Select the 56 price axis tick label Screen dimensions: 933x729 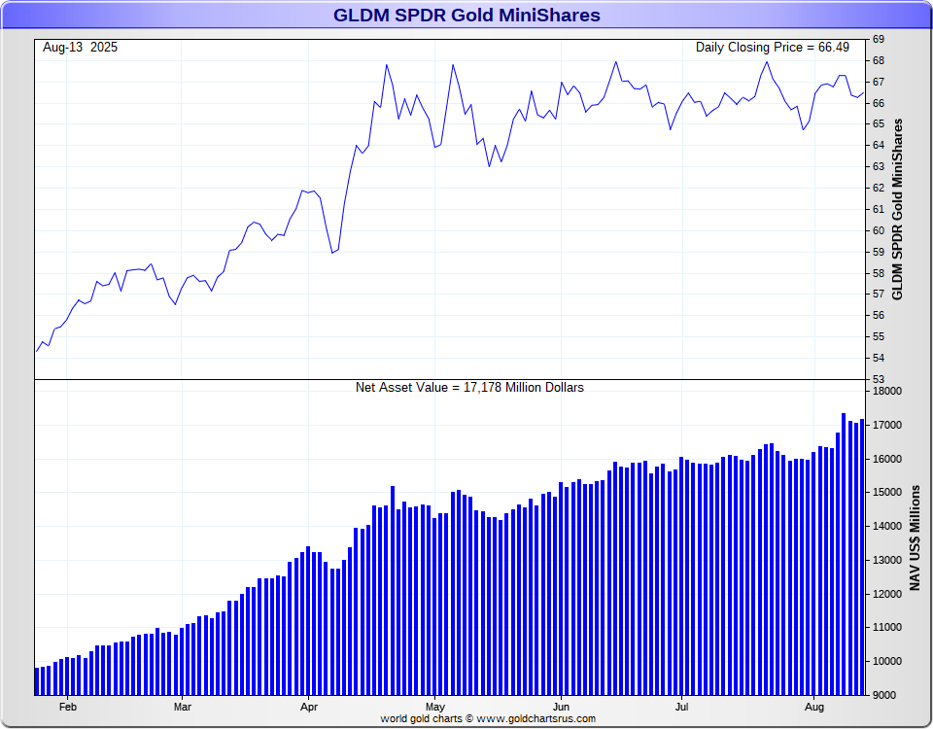[879, 315]
